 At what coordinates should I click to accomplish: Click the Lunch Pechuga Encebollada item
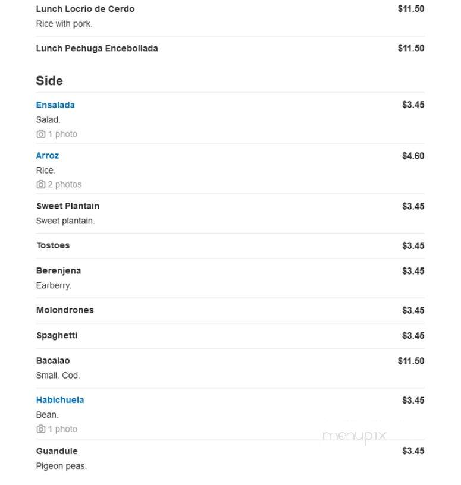97,48
